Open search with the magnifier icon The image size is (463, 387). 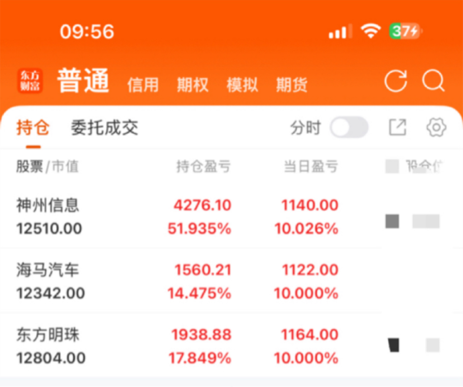pyautogui.click(x=433, y=80)
